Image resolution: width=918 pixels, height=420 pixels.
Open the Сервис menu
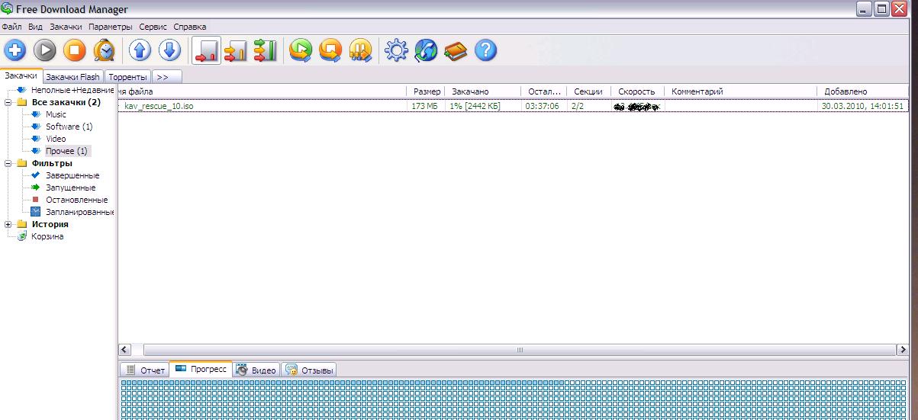[153, 27]
